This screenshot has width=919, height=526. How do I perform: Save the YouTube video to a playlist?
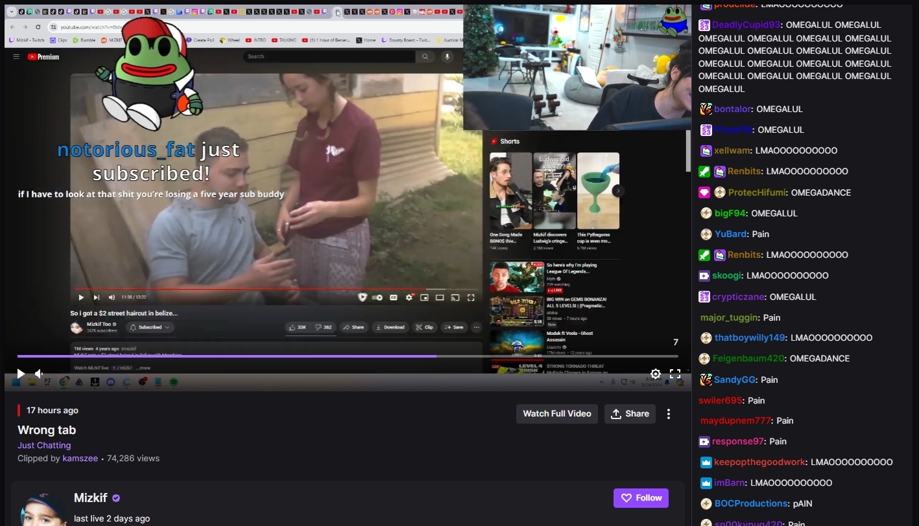pyautogui.click(x=454, y=327)
